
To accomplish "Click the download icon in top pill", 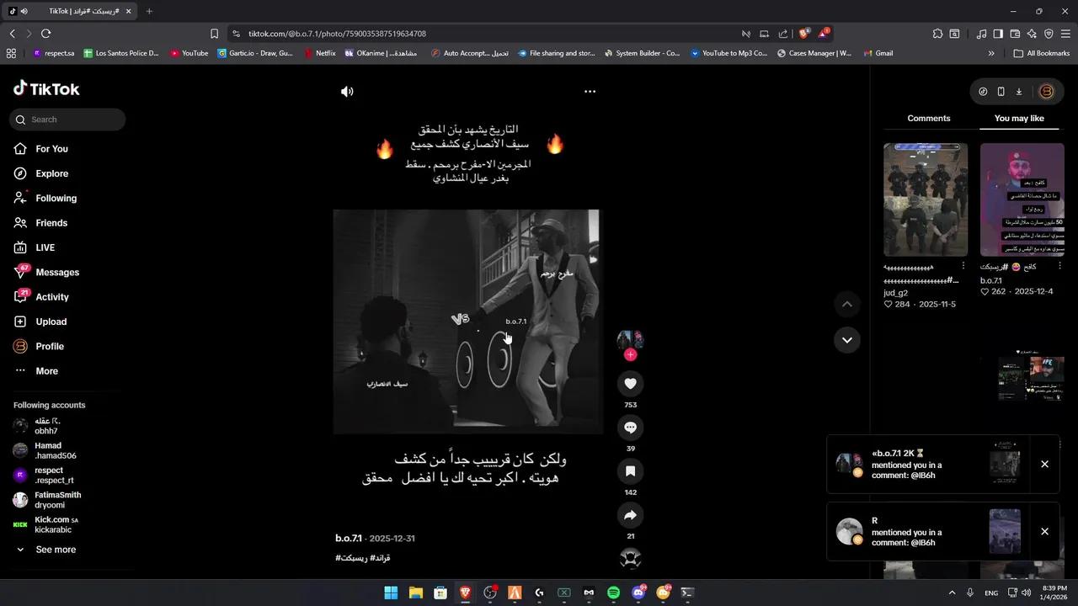I will coord(1018,92).
